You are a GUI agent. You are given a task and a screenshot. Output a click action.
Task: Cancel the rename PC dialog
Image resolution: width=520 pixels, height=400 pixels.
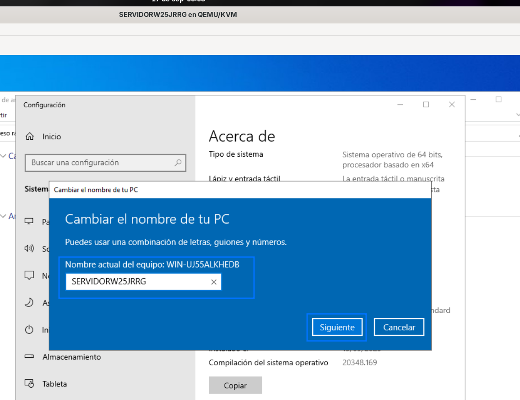click(399, 327)
